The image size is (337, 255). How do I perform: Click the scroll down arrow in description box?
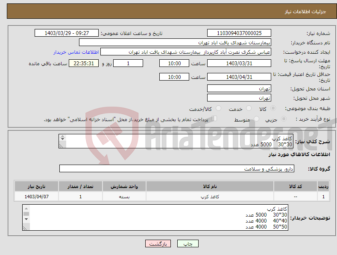pos(62,139)
